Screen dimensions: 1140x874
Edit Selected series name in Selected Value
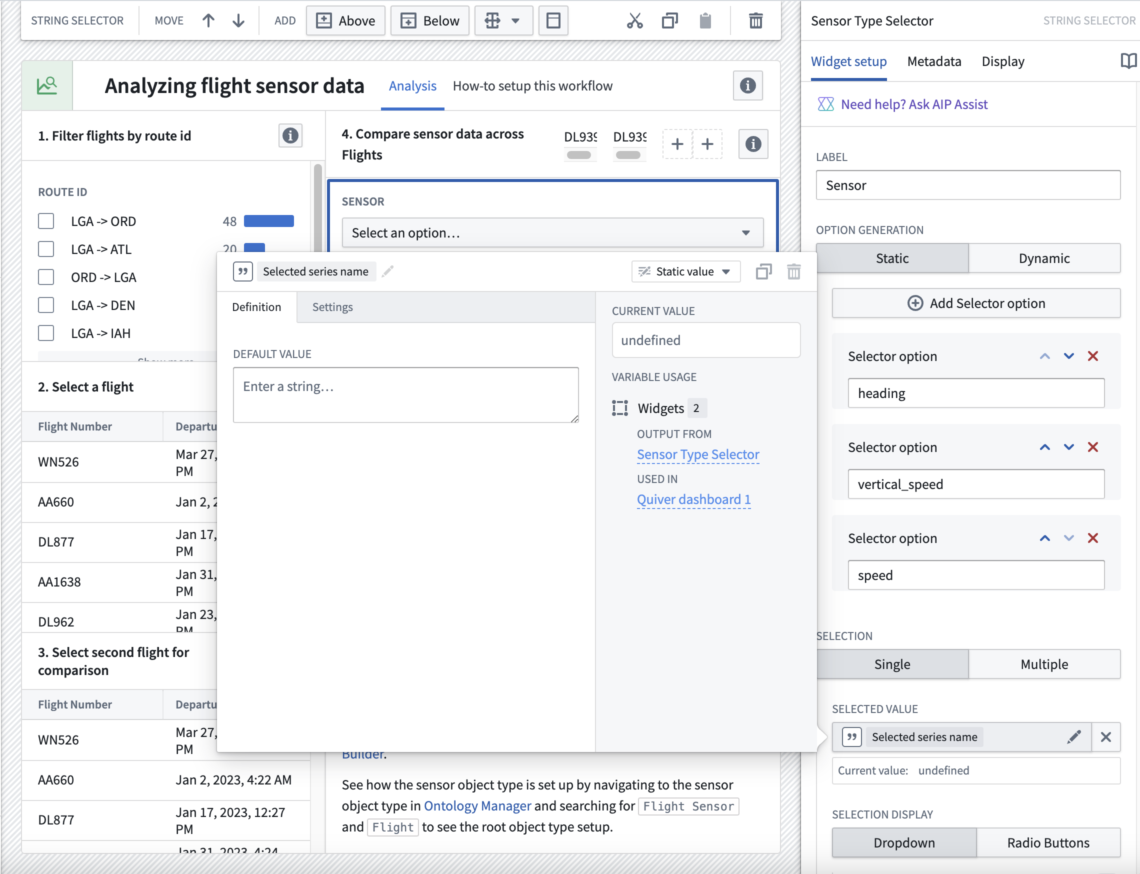(x=1073, y=736)
